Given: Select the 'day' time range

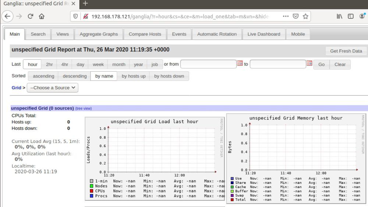Looking at the screenshot, I should [x=80, y=64].
